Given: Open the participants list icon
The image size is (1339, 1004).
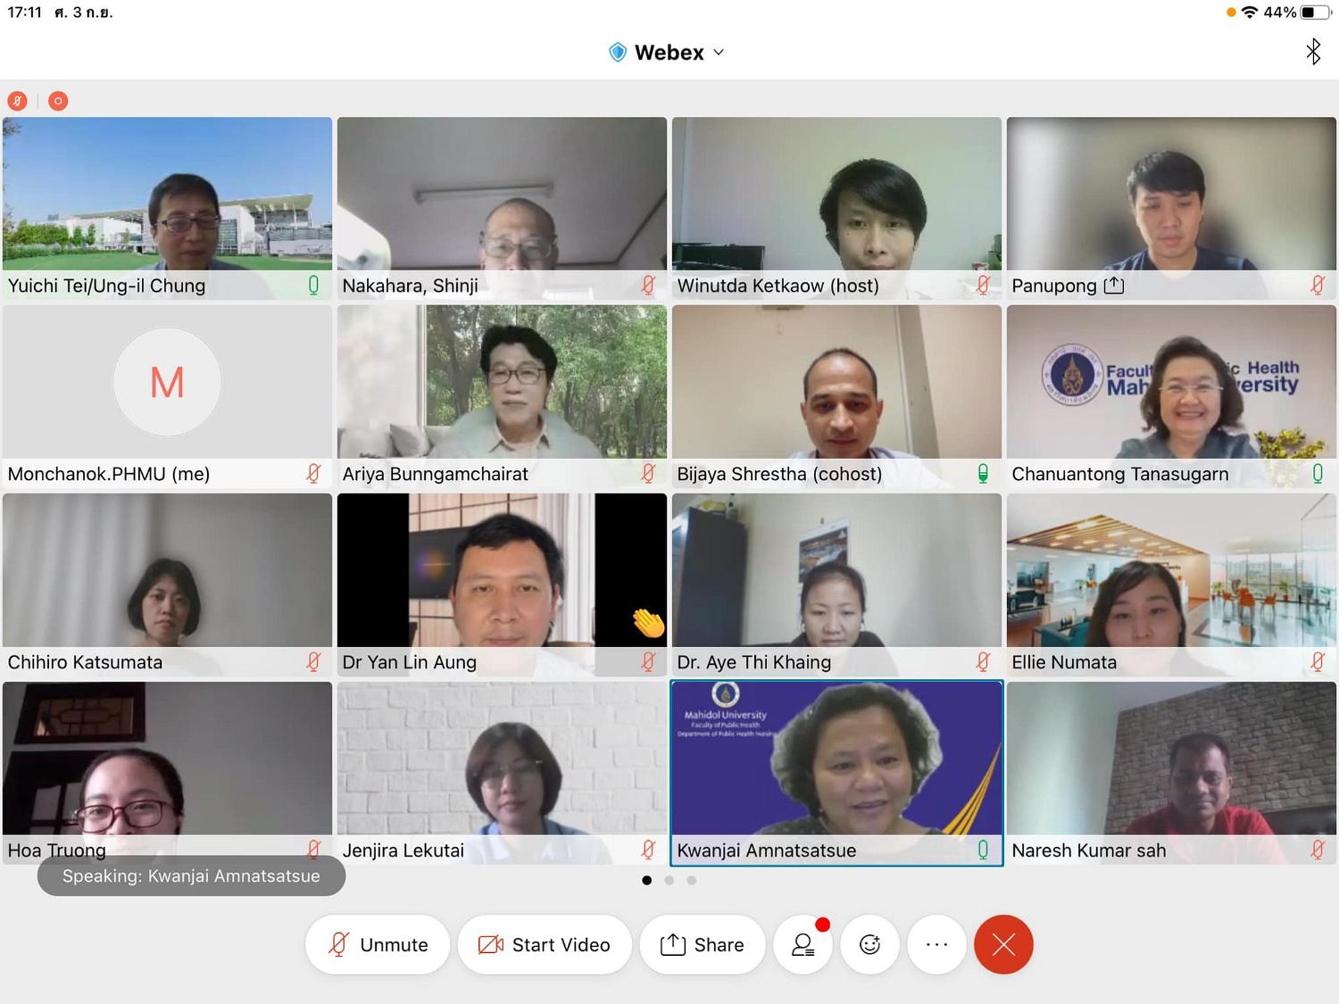Looking at the screenshot, I should coord(803,944).
